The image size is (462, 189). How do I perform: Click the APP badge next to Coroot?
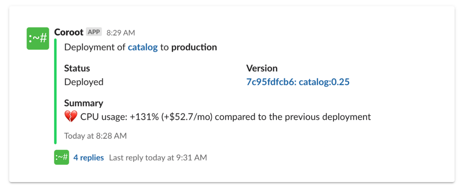coord(94,32)
